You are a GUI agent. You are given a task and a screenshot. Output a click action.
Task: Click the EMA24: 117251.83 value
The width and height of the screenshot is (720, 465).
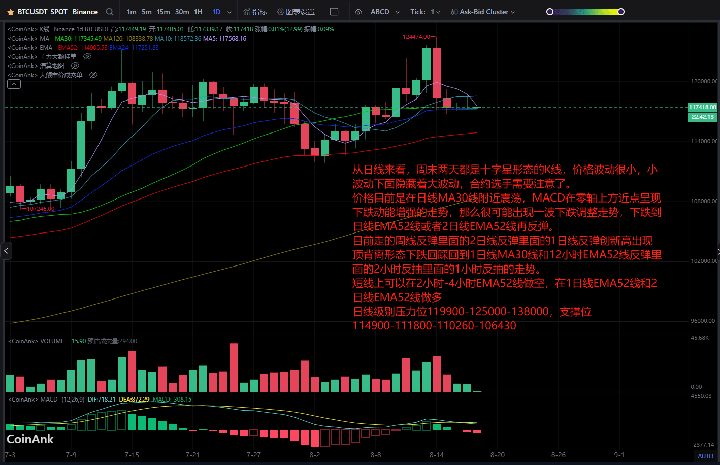134,48
